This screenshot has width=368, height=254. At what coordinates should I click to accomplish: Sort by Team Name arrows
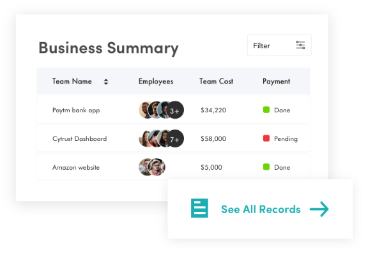tap(106, 82)
